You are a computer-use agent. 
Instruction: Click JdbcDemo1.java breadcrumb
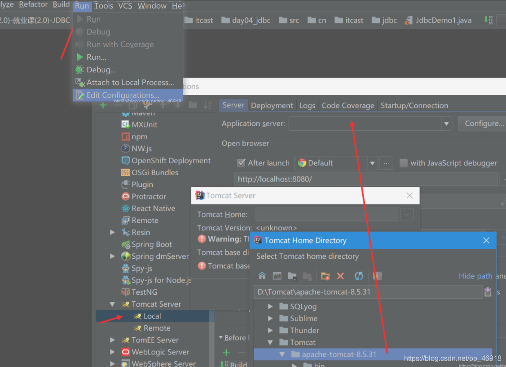point(438,20)
